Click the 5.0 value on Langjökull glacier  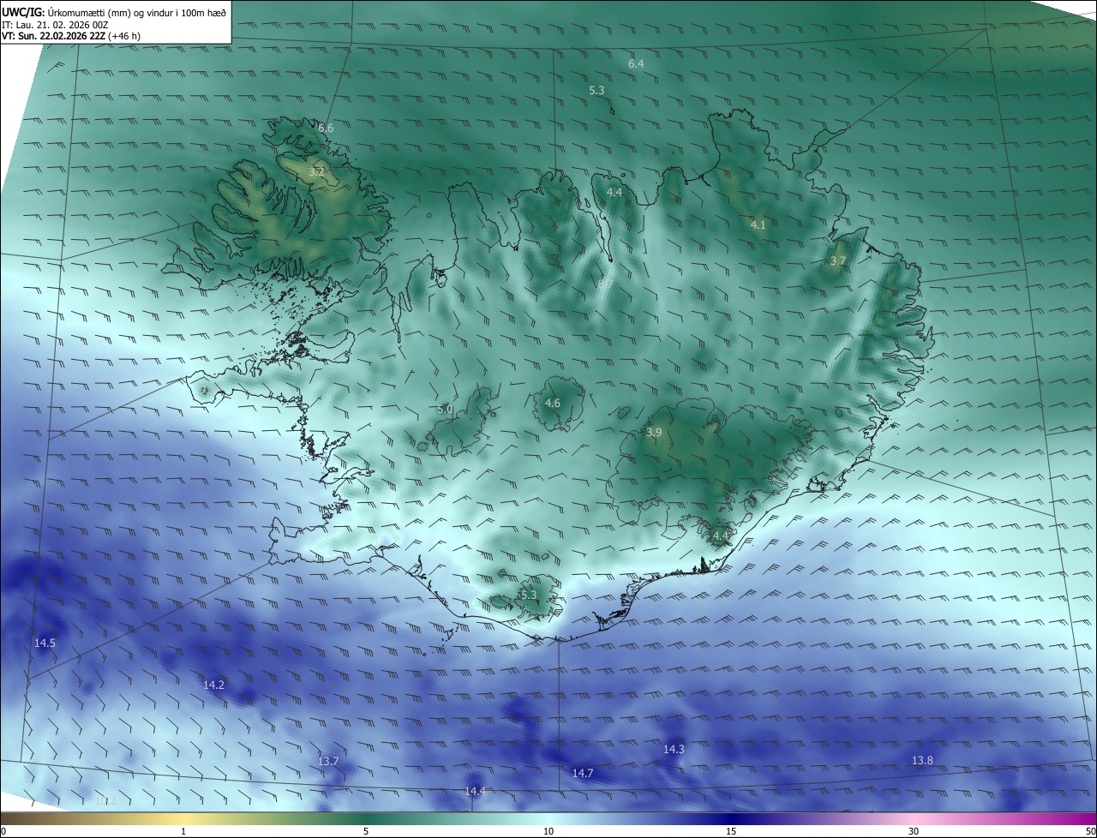pyautogui.click(x=445, y=410)
